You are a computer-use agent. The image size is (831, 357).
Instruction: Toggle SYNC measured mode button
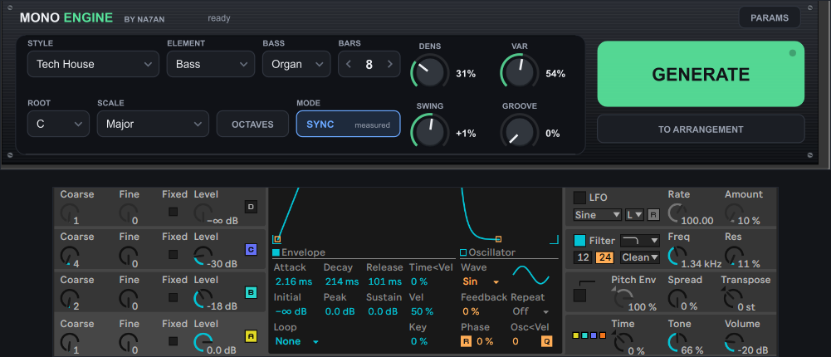pyautogui.click(x=348, y=124)
